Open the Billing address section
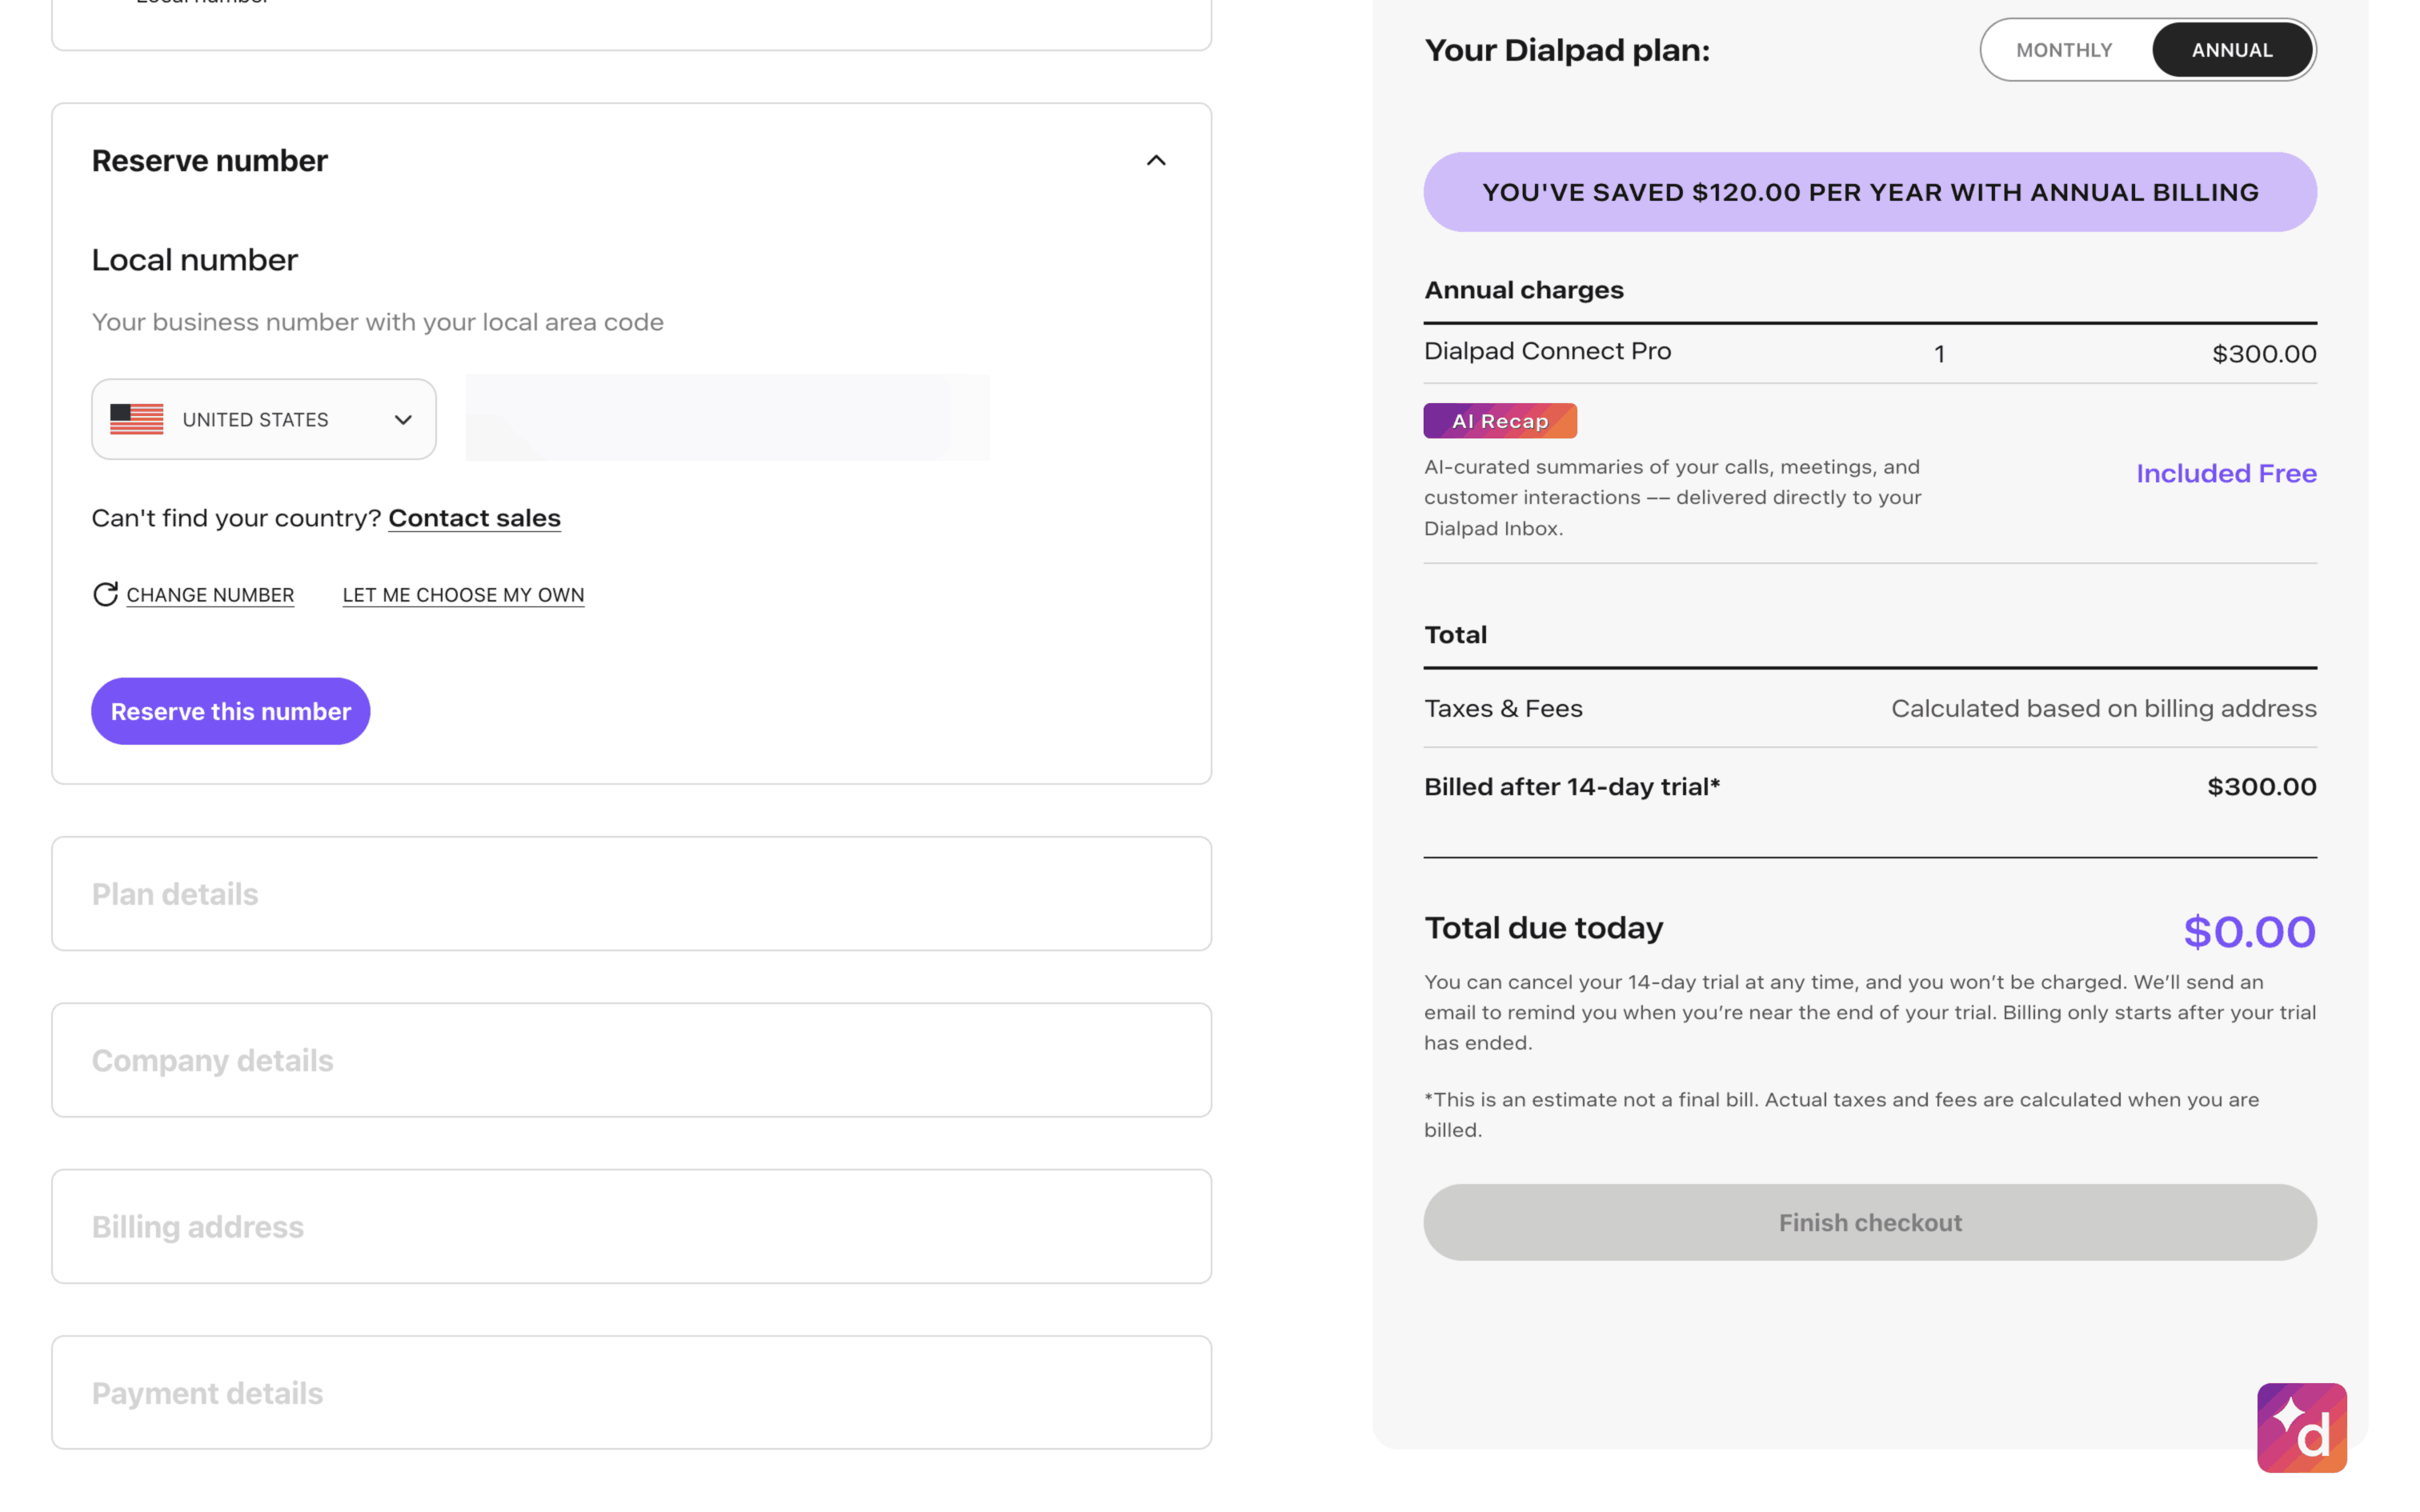 [x=631, y=1226]
